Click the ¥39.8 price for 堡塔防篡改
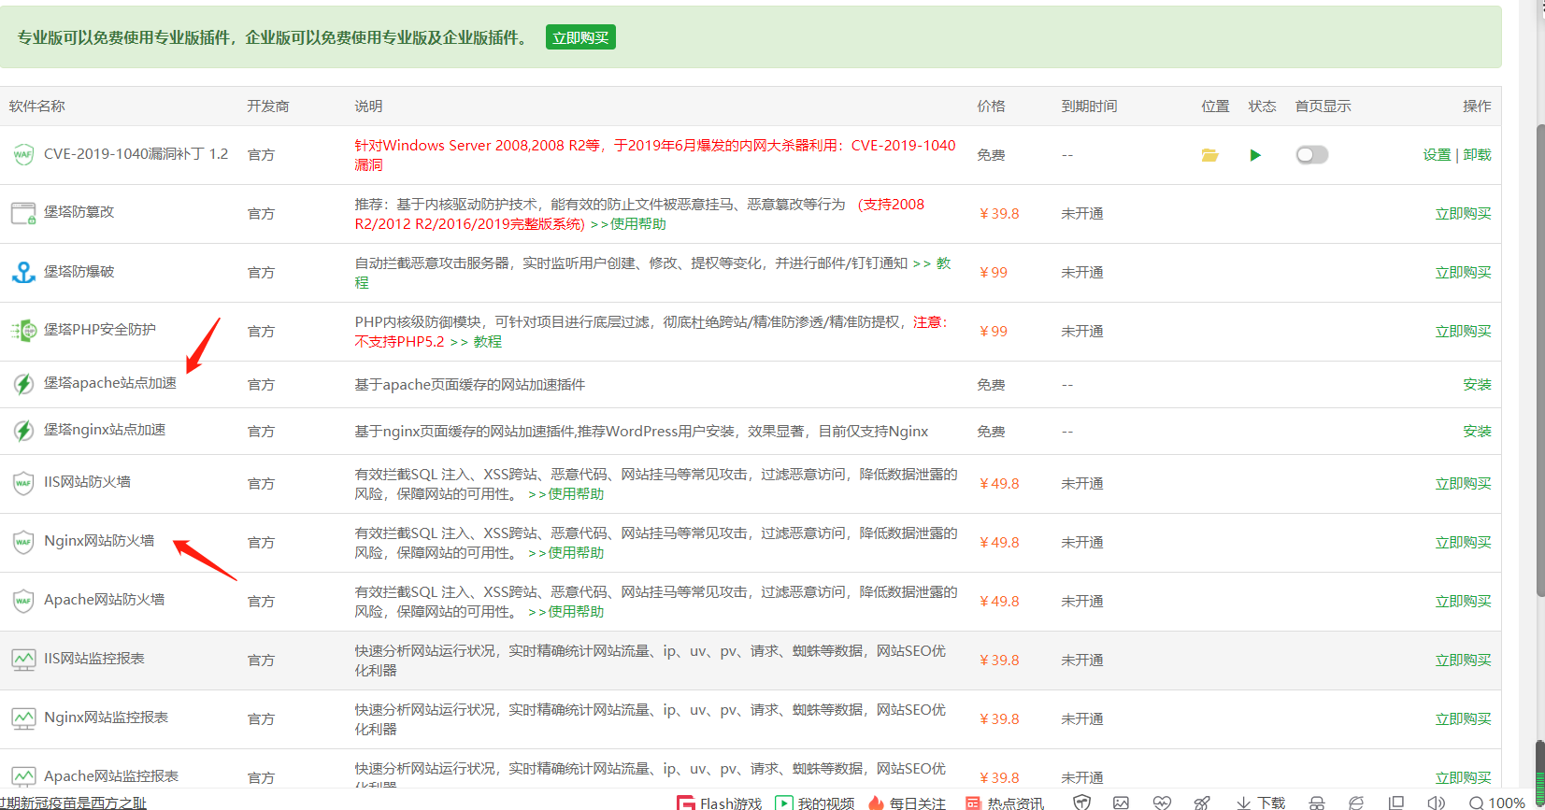 tap(999, 214)
